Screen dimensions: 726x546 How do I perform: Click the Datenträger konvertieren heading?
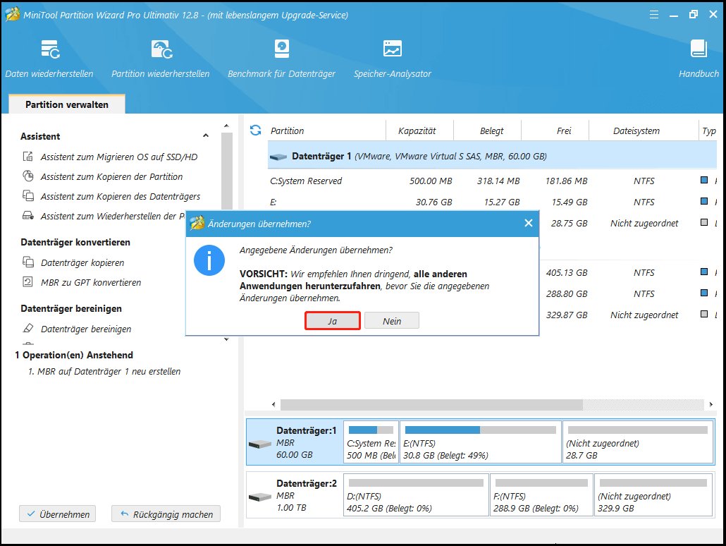(75, 242)
